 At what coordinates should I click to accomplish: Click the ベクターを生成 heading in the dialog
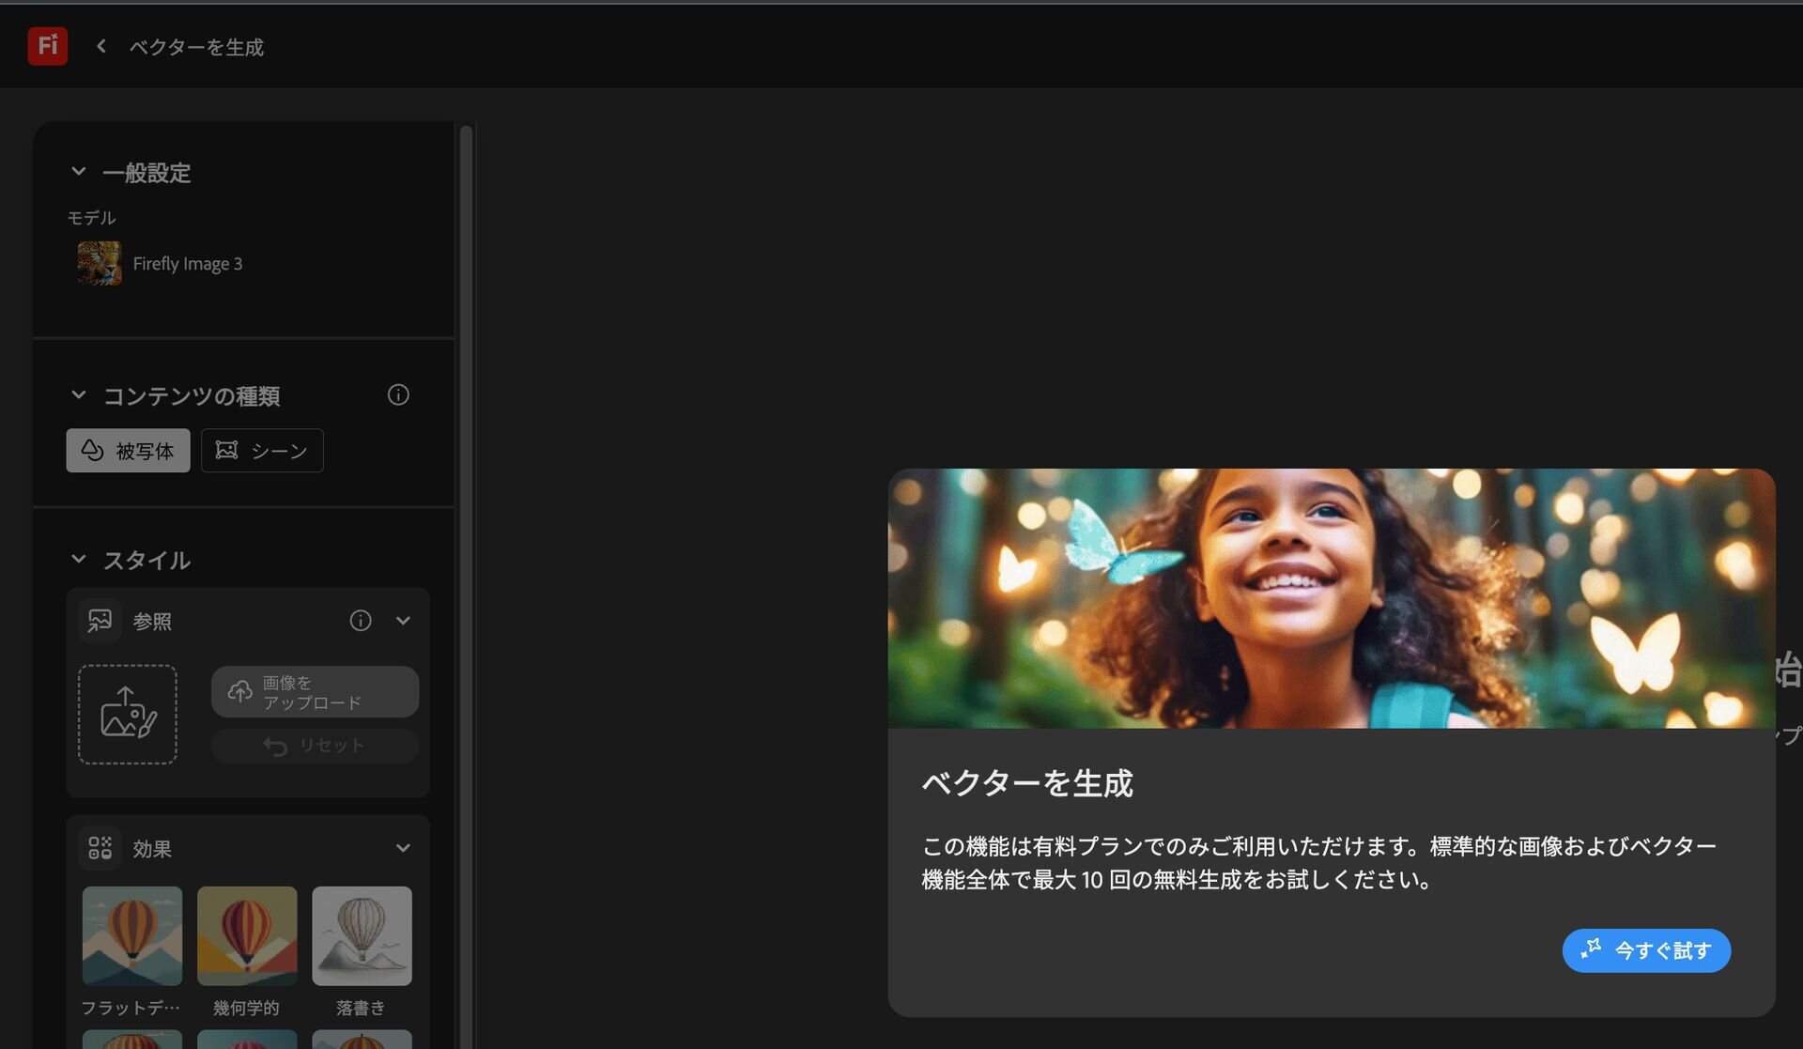click(x=1027, y=783)
